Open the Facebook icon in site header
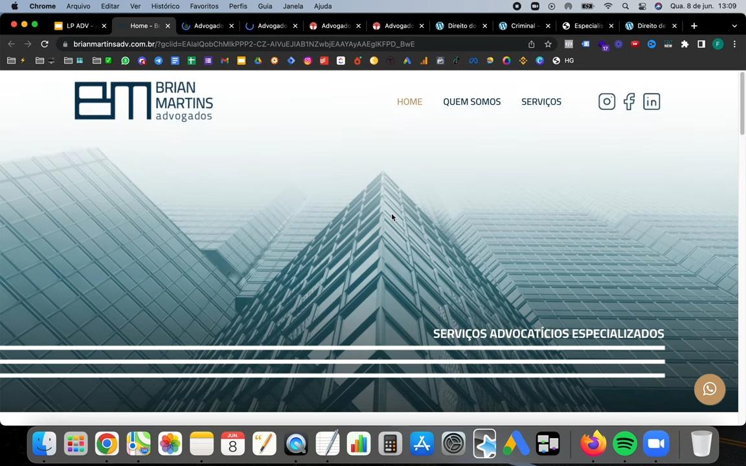The height and width of the screenshot is (466, 746). click(629, 101)
